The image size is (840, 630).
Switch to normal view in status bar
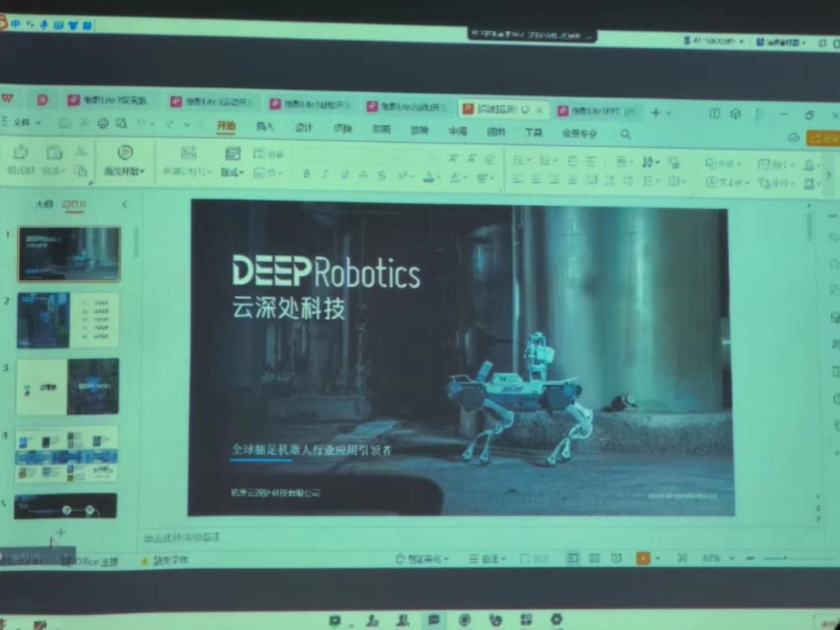[x=573, y=558]
